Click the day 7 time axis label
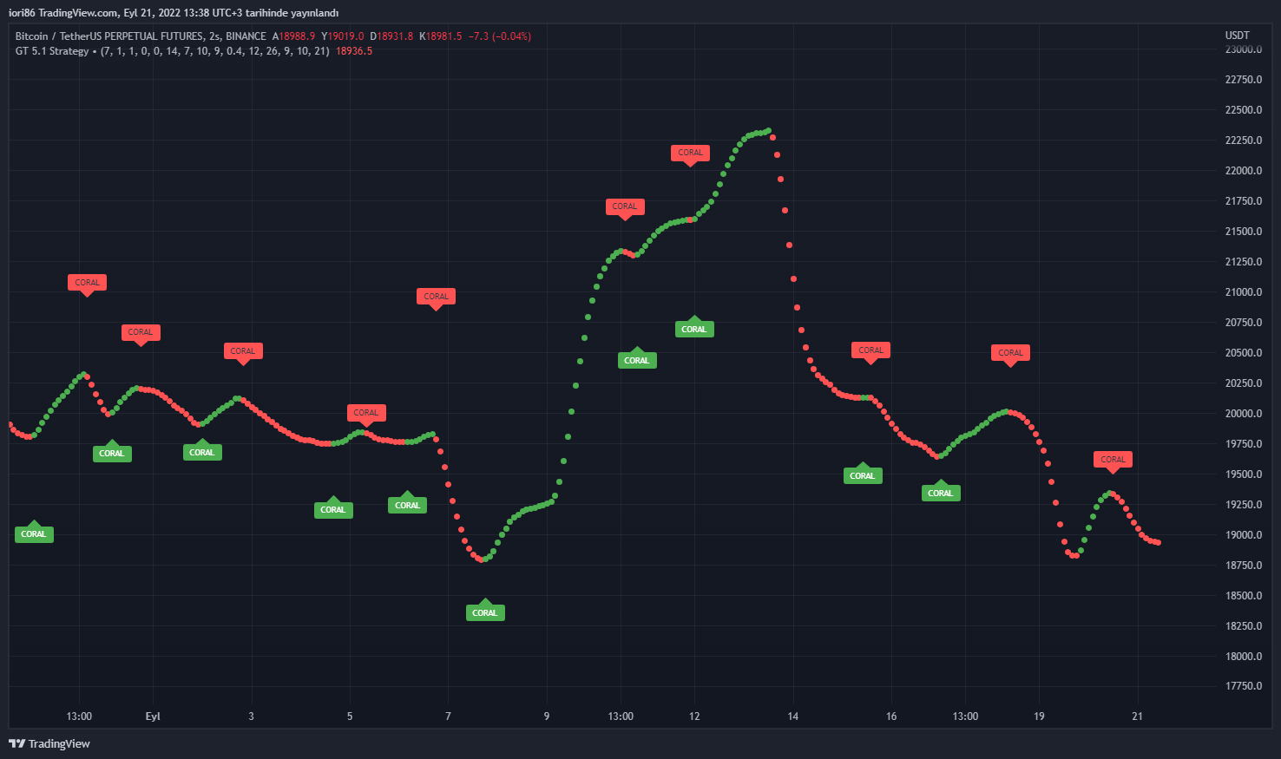 448,716
